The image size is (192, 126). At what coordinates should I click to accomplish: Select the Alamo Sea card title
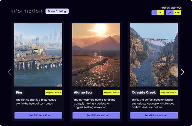pyautogui.click(x=83, y=93)
